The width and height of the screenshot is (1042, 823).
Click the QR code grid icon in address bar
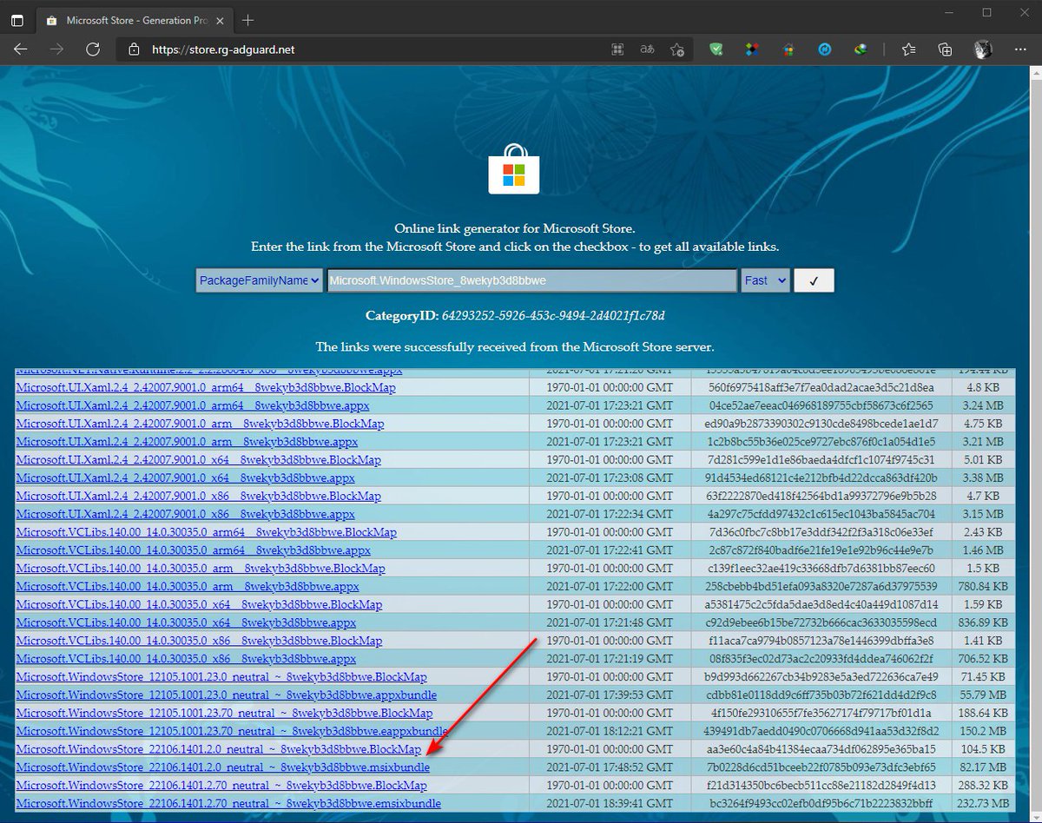pyautogui.click(x=617, y=49)
